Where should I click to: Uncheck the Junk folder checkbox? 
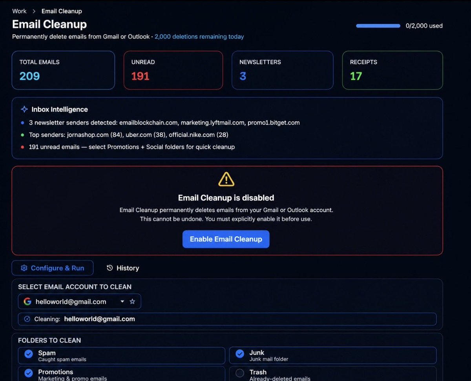pyautogui.click(x=240, y=354)
